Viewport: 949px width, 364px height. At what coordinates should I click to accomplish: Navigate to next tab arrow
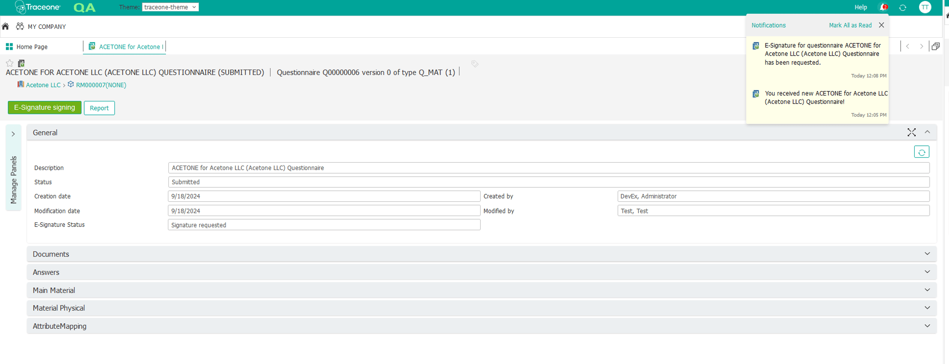(x=922, y=46)
